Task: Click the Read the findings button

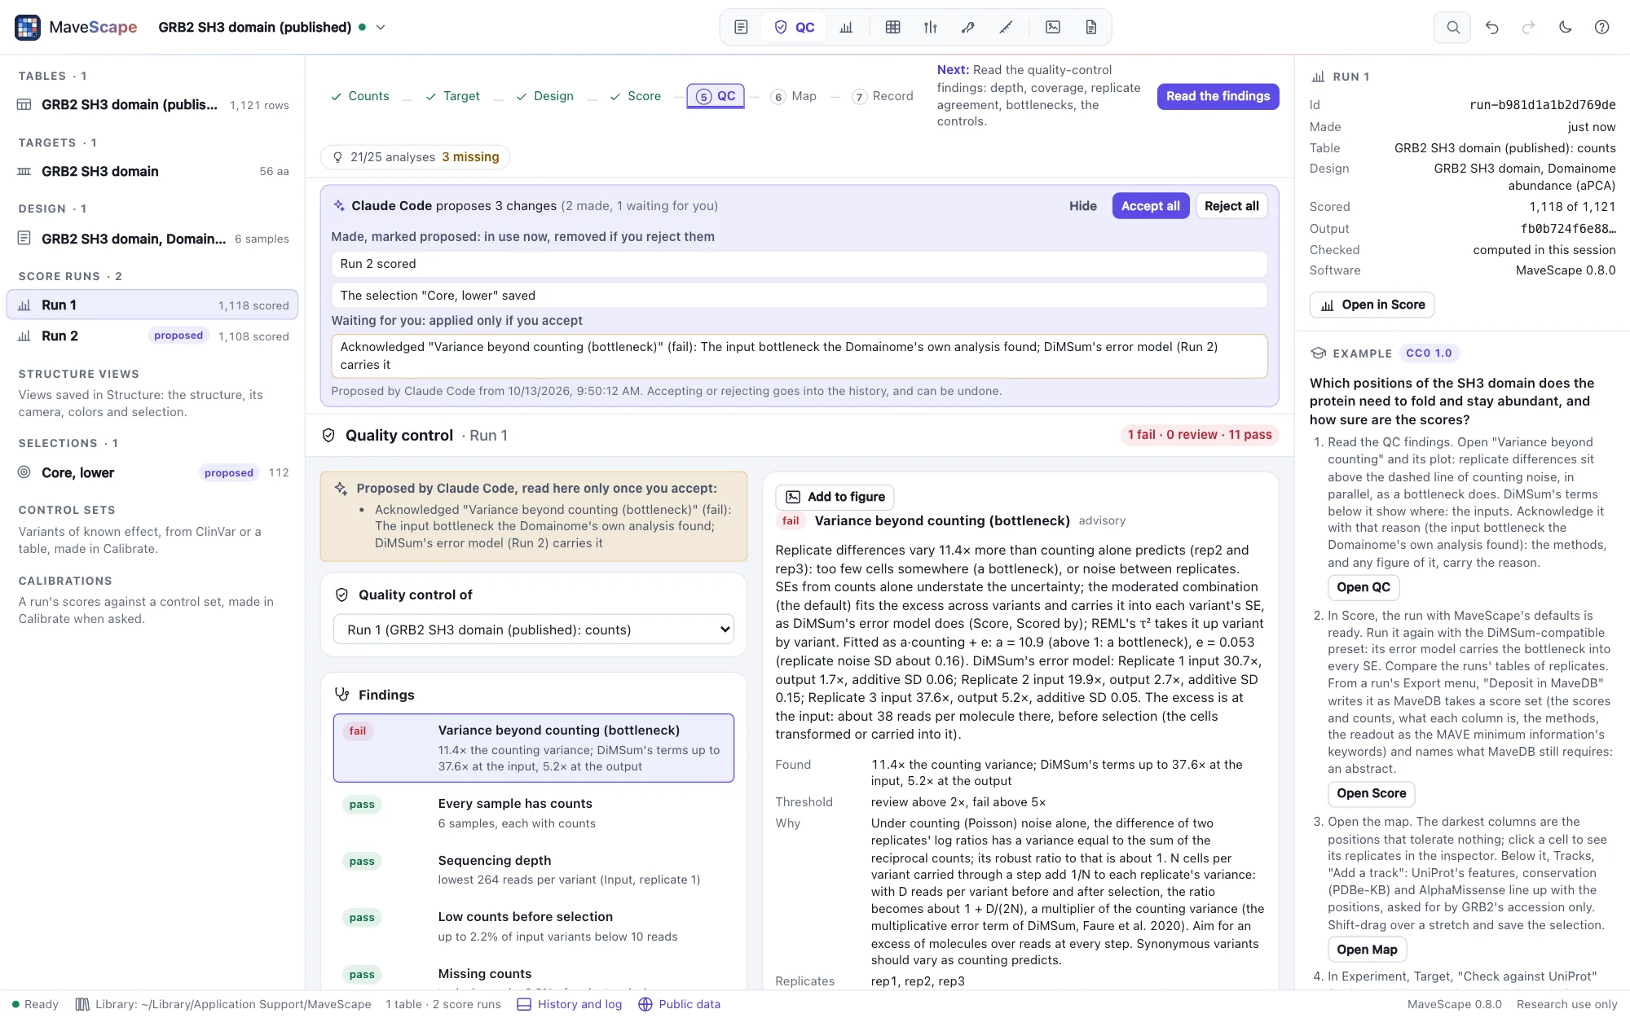Action: [x=1218, y=96]
